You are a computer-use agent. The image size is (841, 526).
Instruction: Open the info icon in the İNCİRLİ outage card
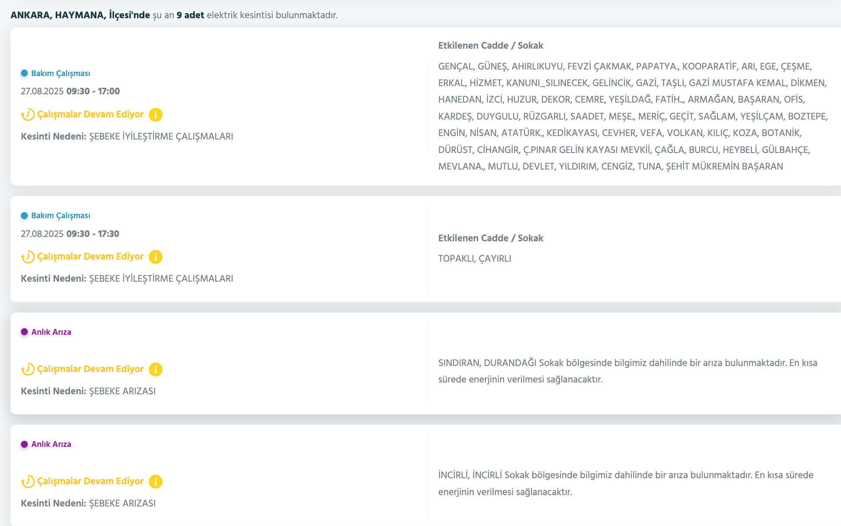pyautogui.click(x=156, y=482)
